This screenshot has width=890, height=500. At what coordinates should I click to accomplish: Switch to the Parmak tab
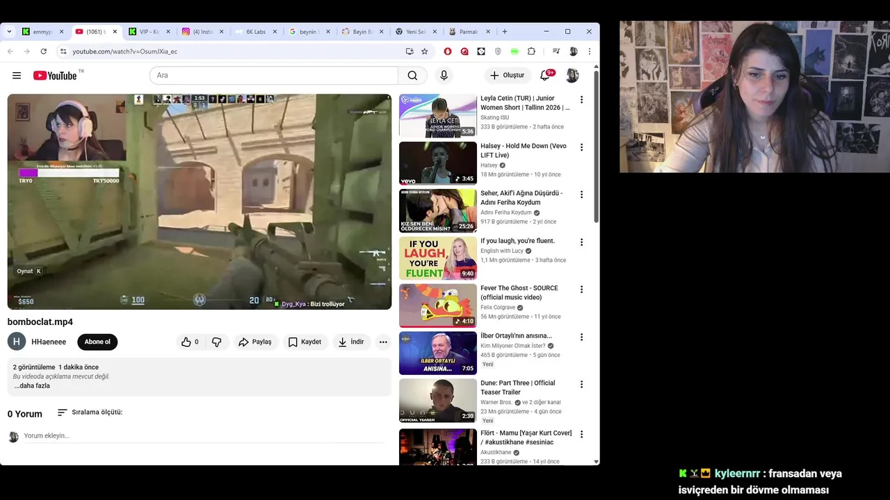coord(468,31)
